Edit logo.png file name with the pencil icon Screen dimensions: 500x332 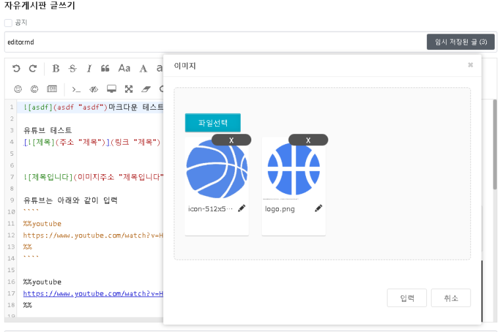pos(318,208)
